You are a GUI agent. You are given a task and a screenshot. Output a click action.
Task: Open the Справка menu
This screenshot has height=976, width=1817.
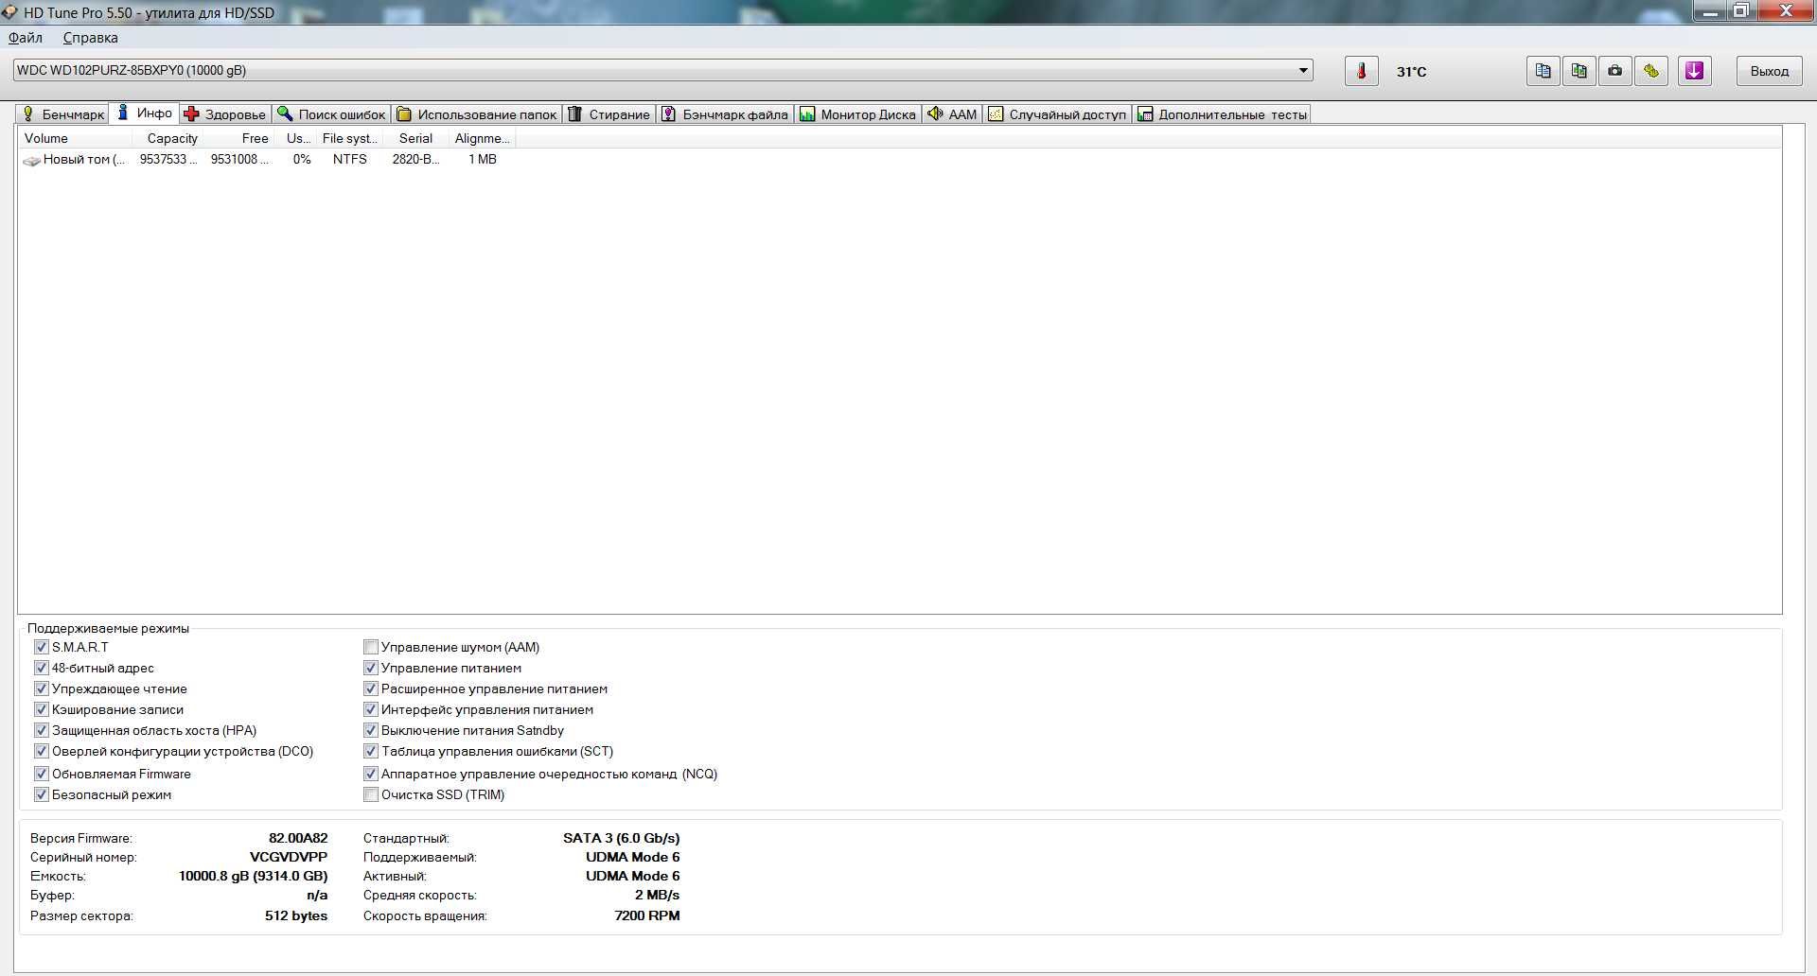[91, 38]
